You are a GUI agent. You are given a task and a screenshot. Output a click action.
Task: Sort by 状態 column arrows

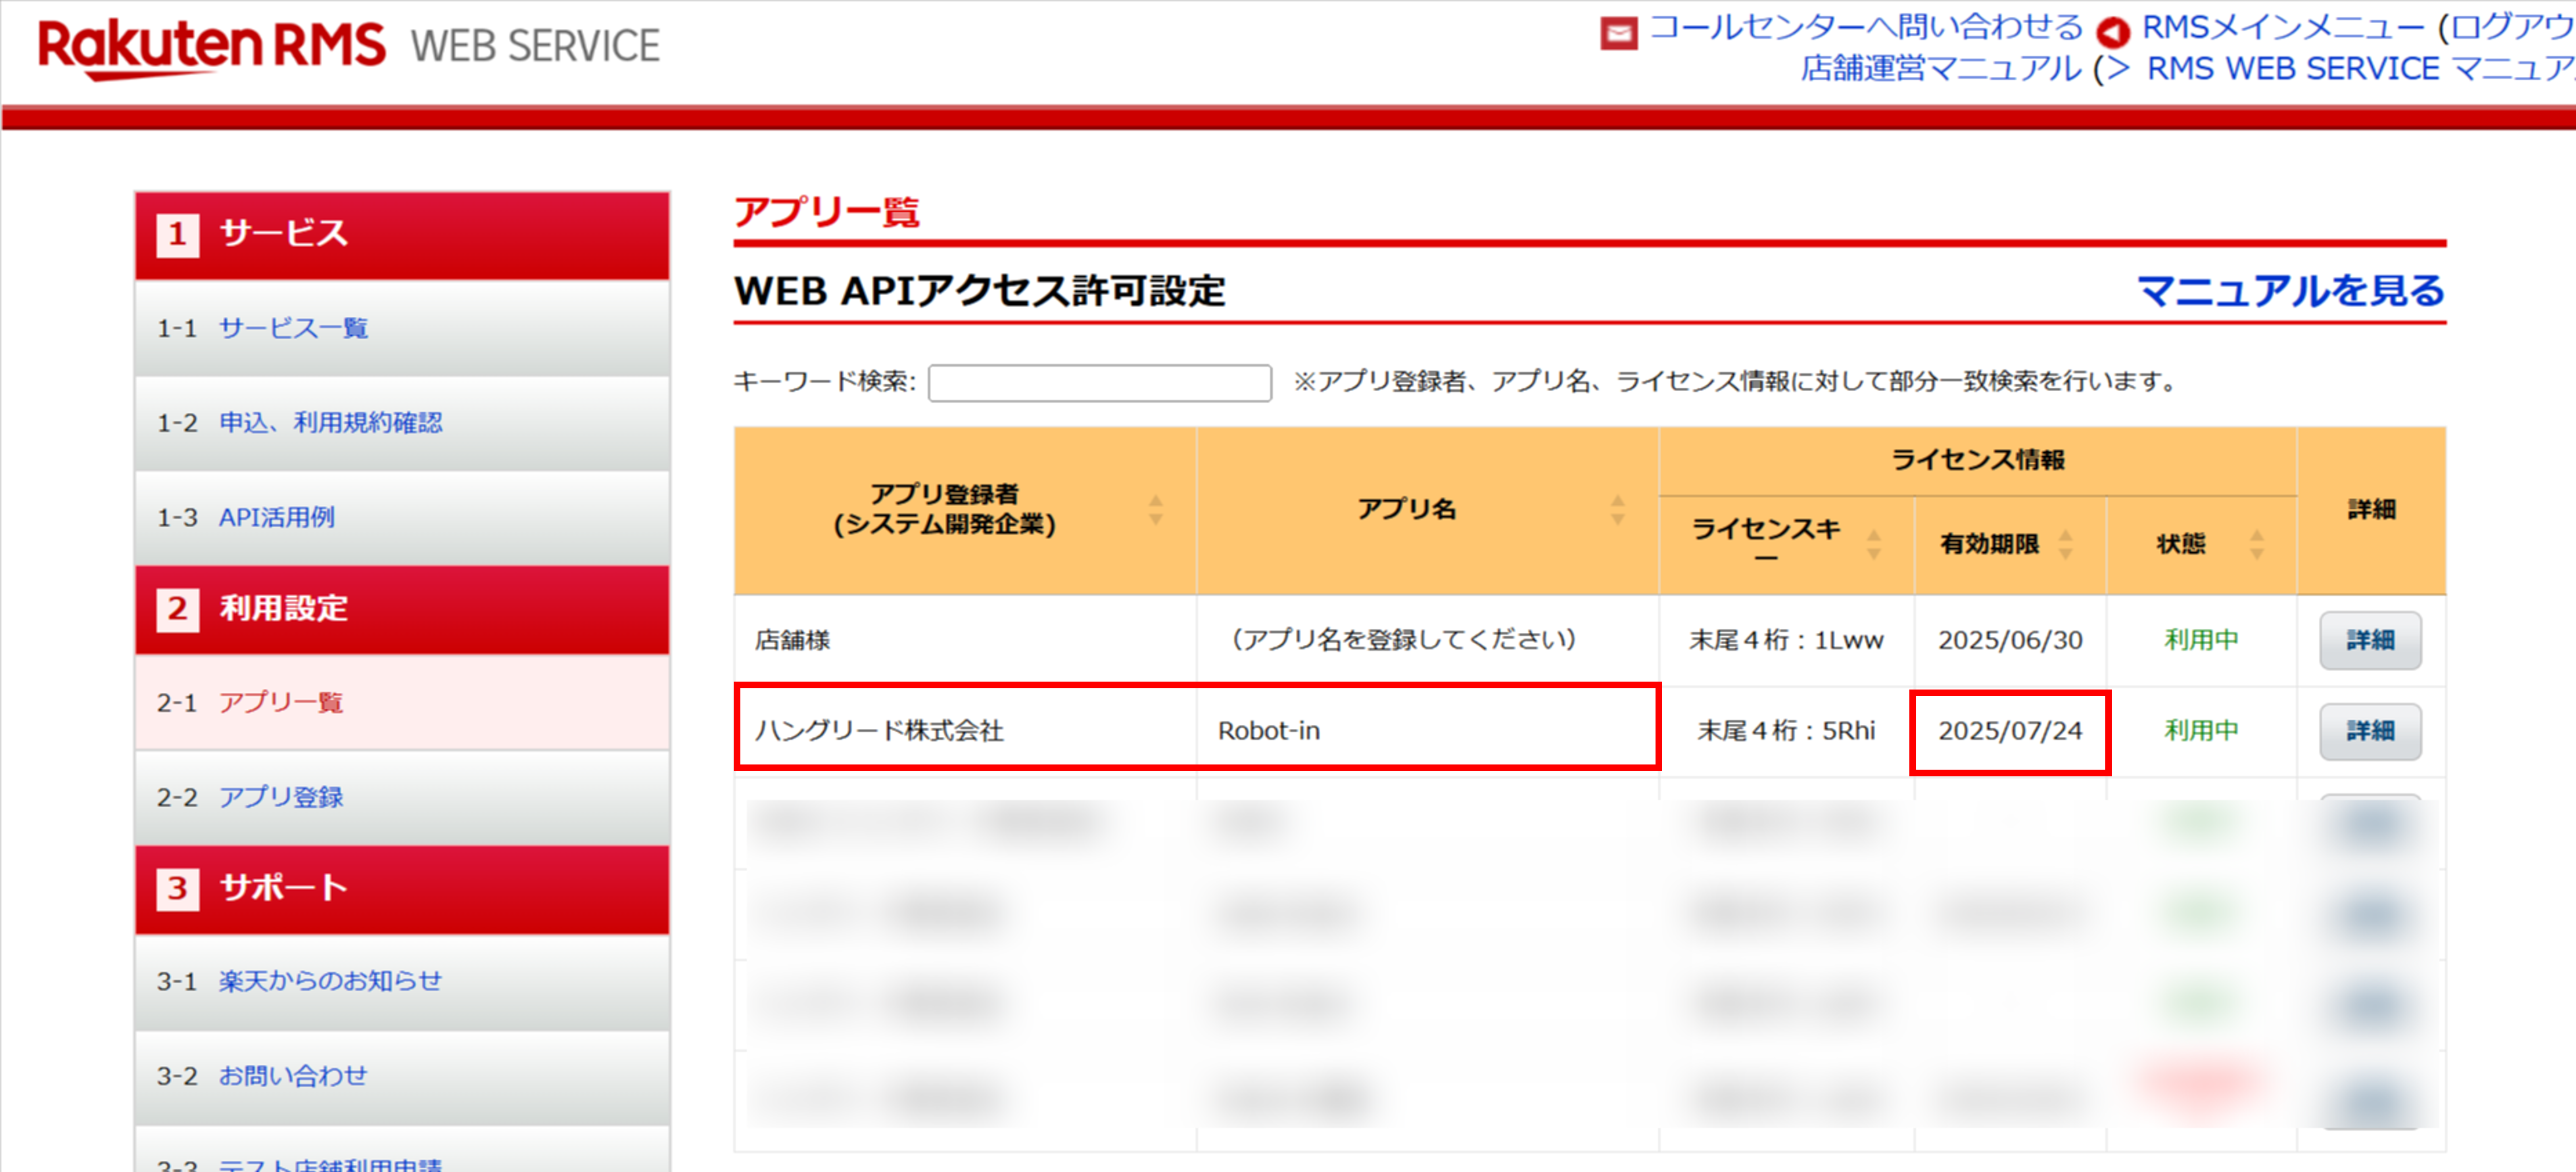point(2257,544)
